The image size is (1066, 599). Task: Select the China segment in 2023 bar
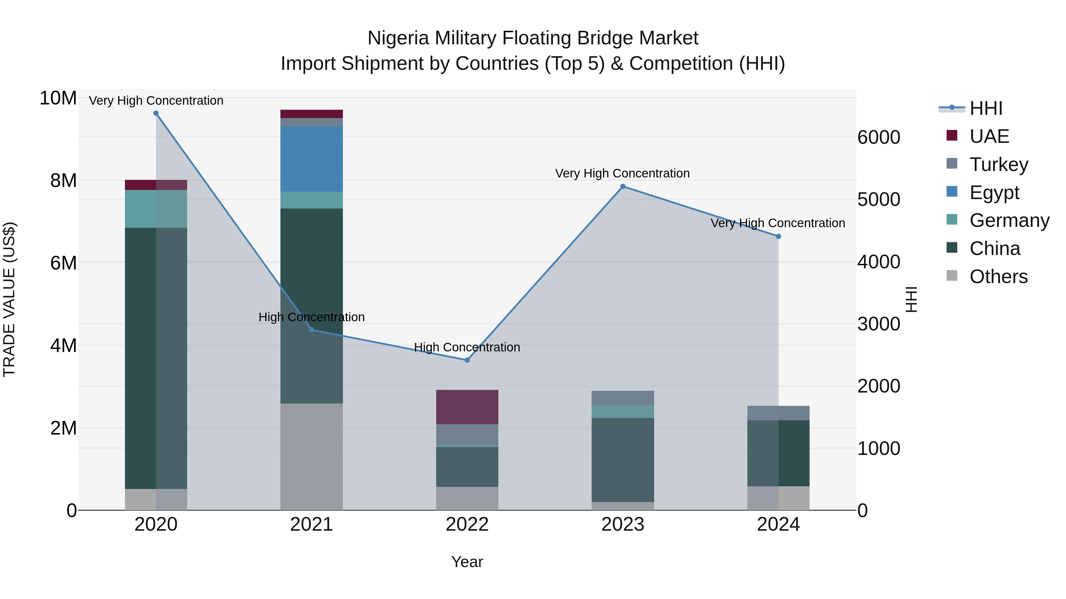pyautogui.click(x=623, y=460)
